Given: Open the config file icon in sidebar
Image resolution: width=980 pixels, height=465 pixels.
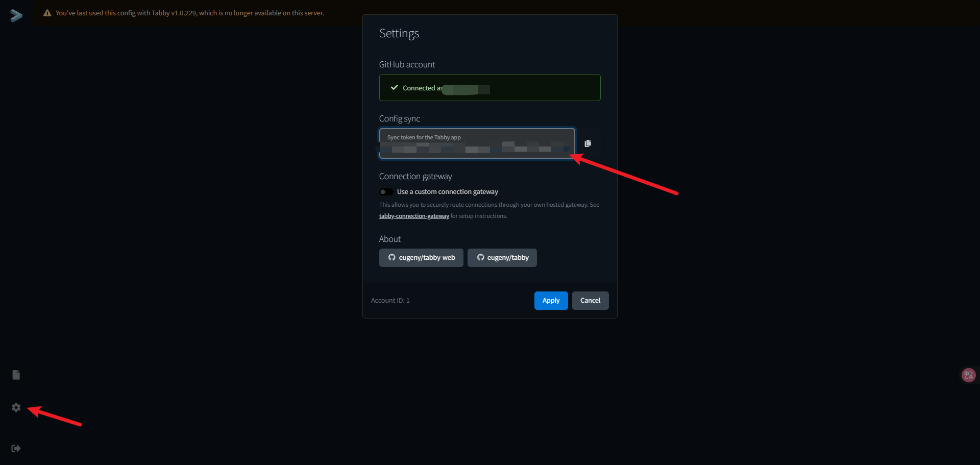Looking at the screenshot, I should [x=16, y=375].
